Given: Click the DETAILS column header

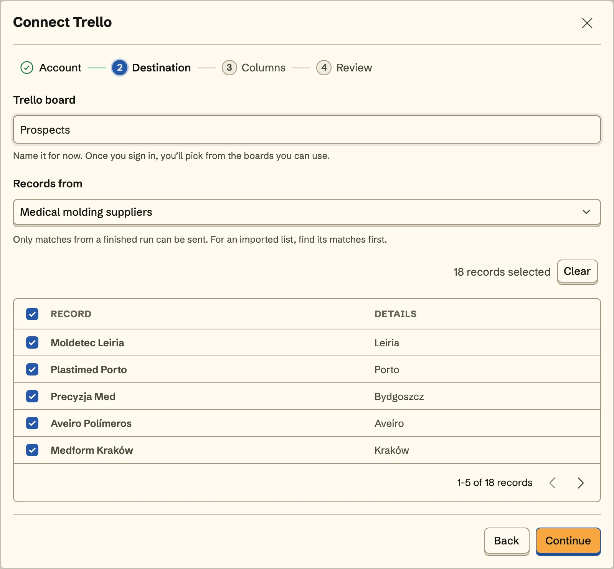Looking at the screenshot, I should (x=395, y=314).
